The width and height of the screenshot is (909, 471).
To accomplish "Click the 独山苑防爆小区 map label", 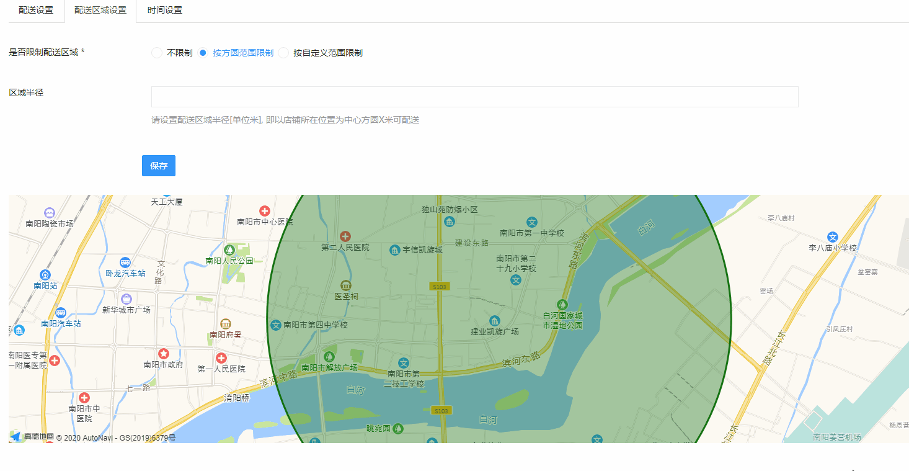I will click(450, 209).
